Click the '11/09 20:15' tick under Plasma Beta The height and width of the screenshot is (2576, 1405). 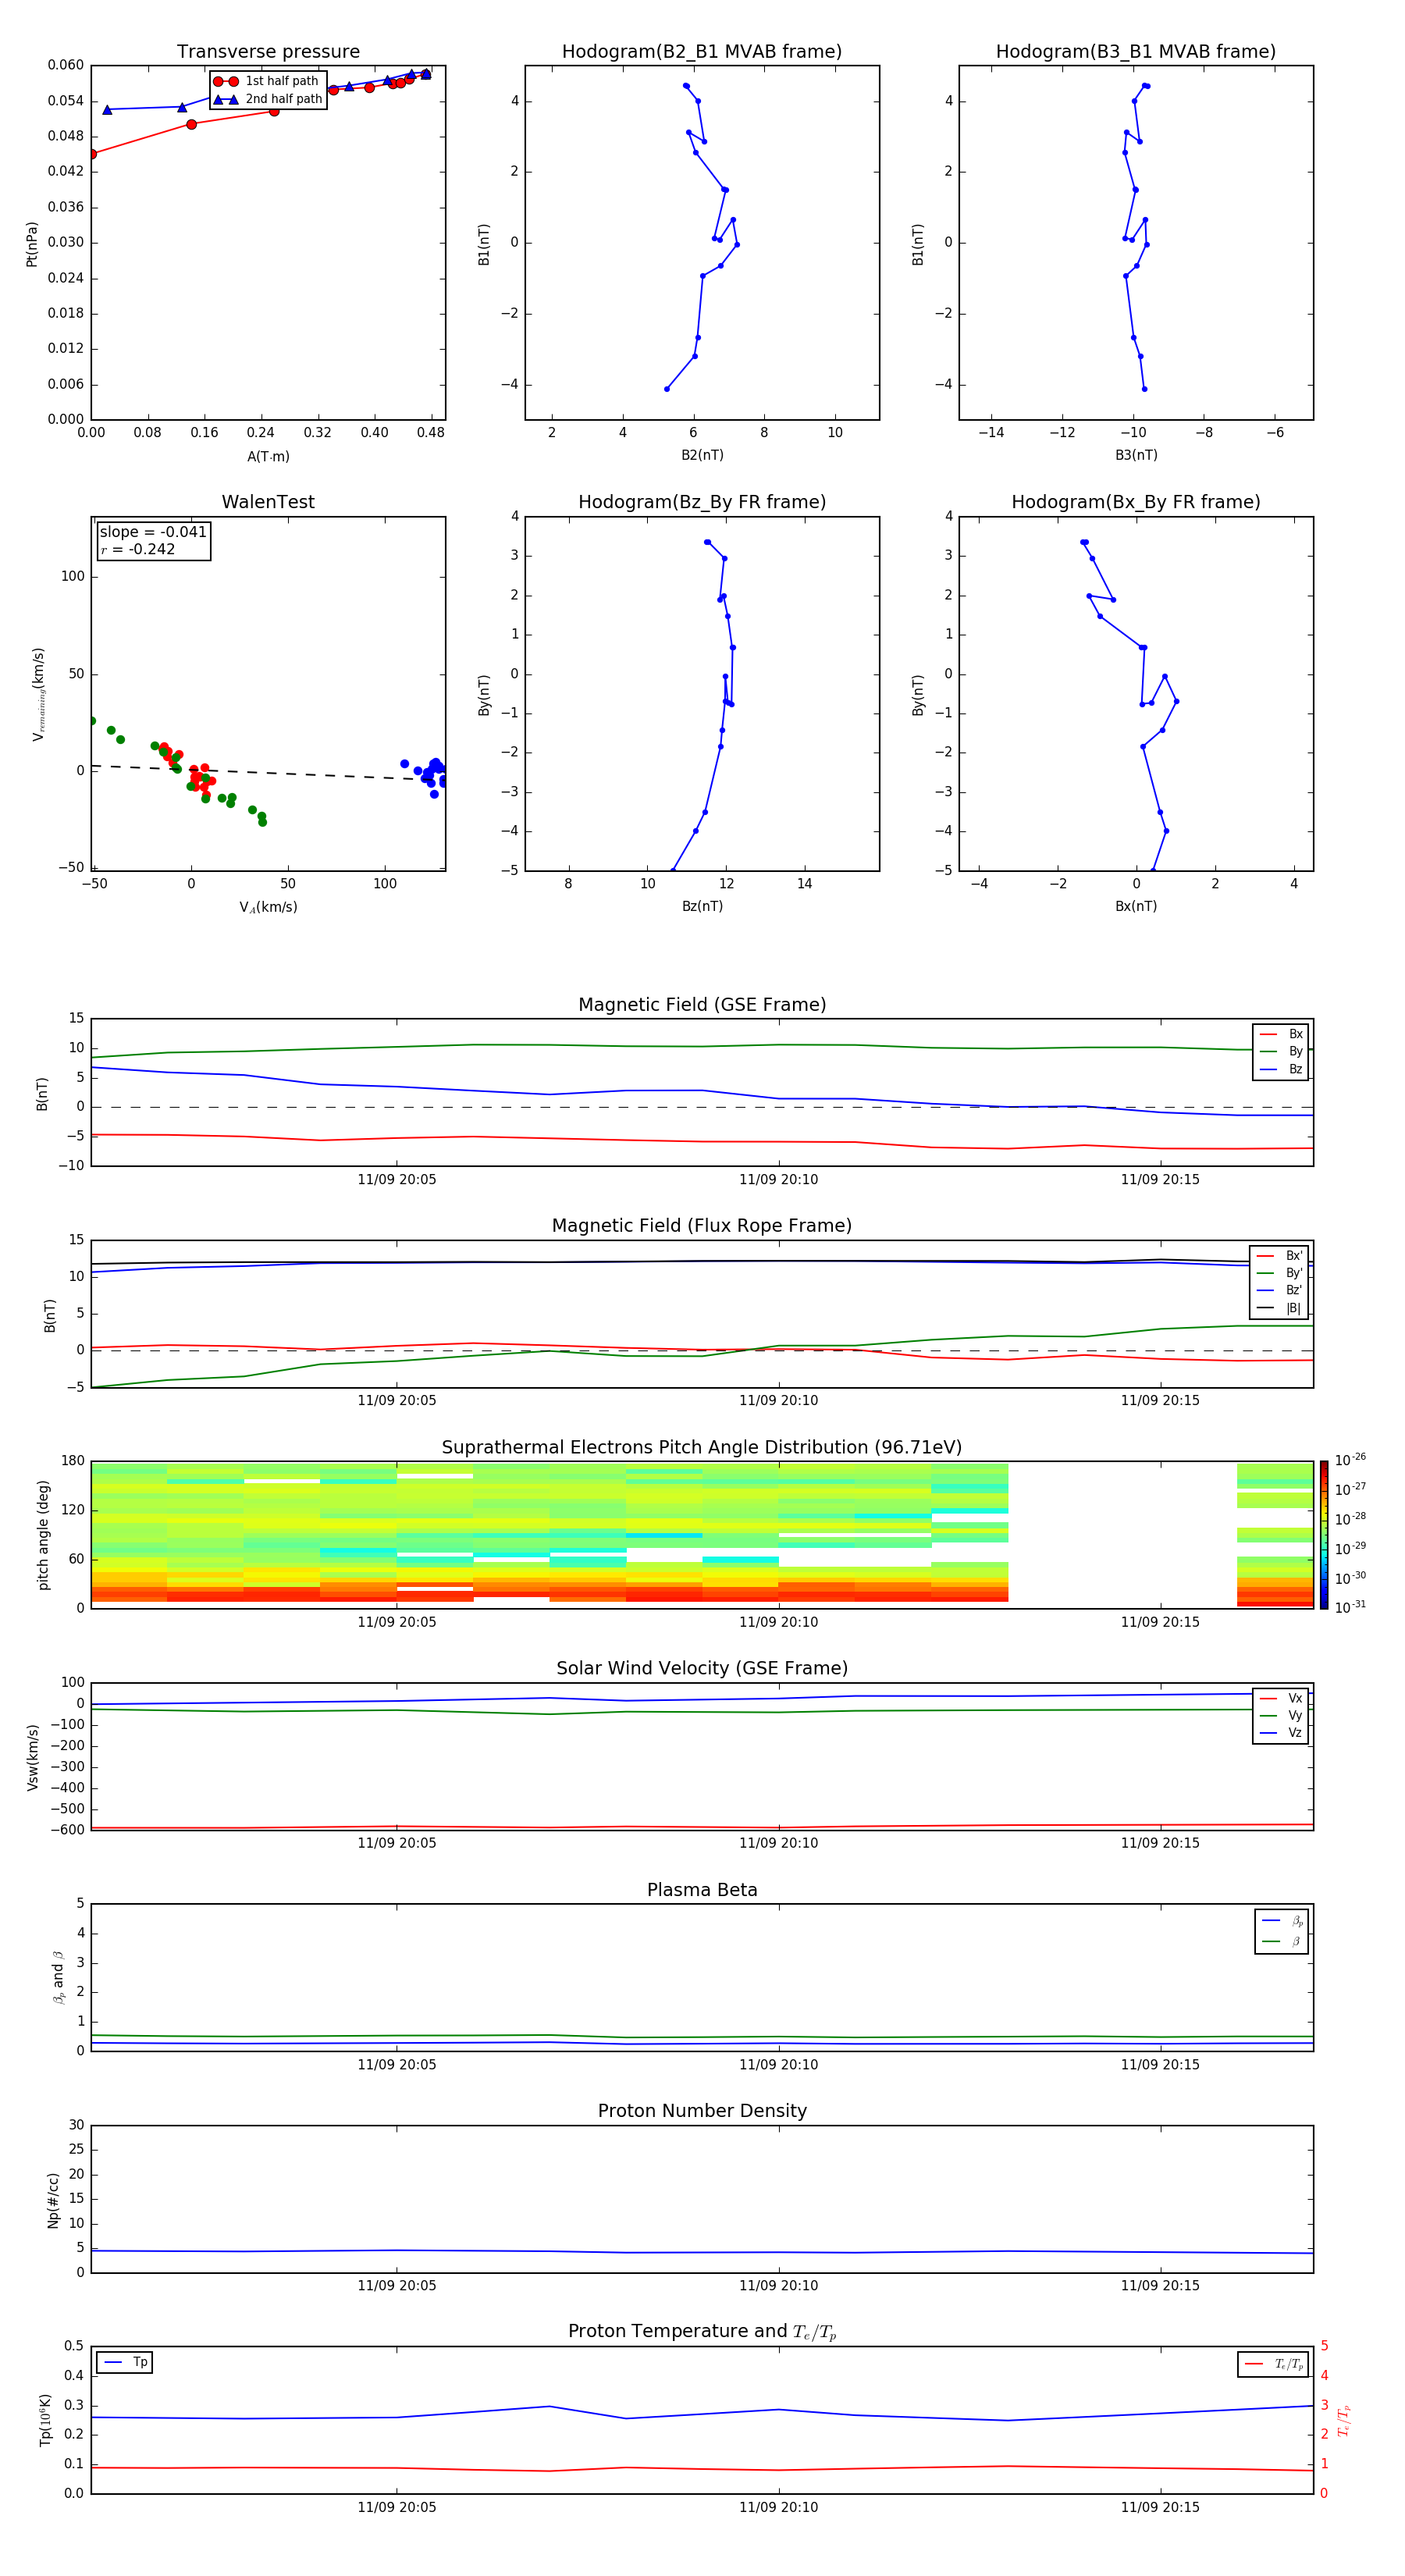tap(1160, 2064)
